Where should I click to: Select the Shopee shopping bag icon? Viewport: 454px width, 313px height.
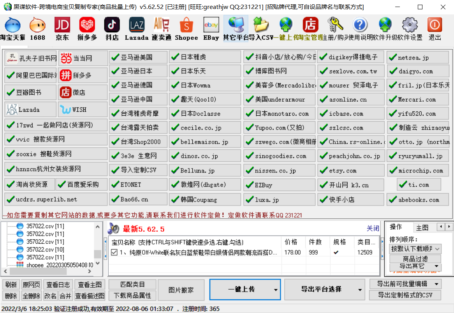186,28
